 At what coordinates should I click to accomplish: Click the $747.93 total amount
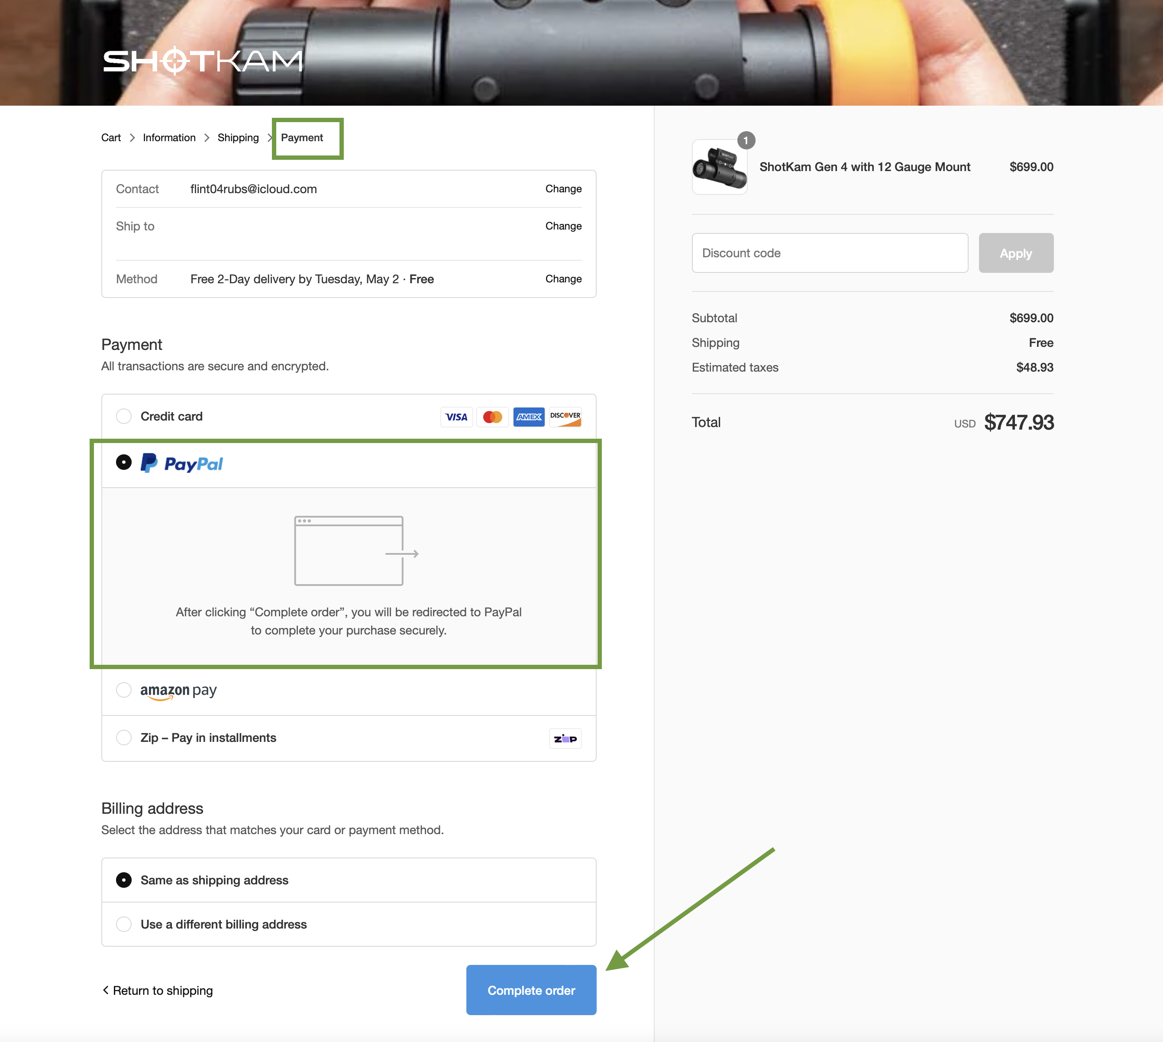coord(1019,423)
